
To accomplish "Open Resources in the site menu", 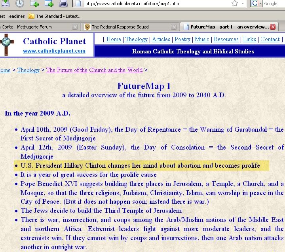I will click(x=226, y=39).
